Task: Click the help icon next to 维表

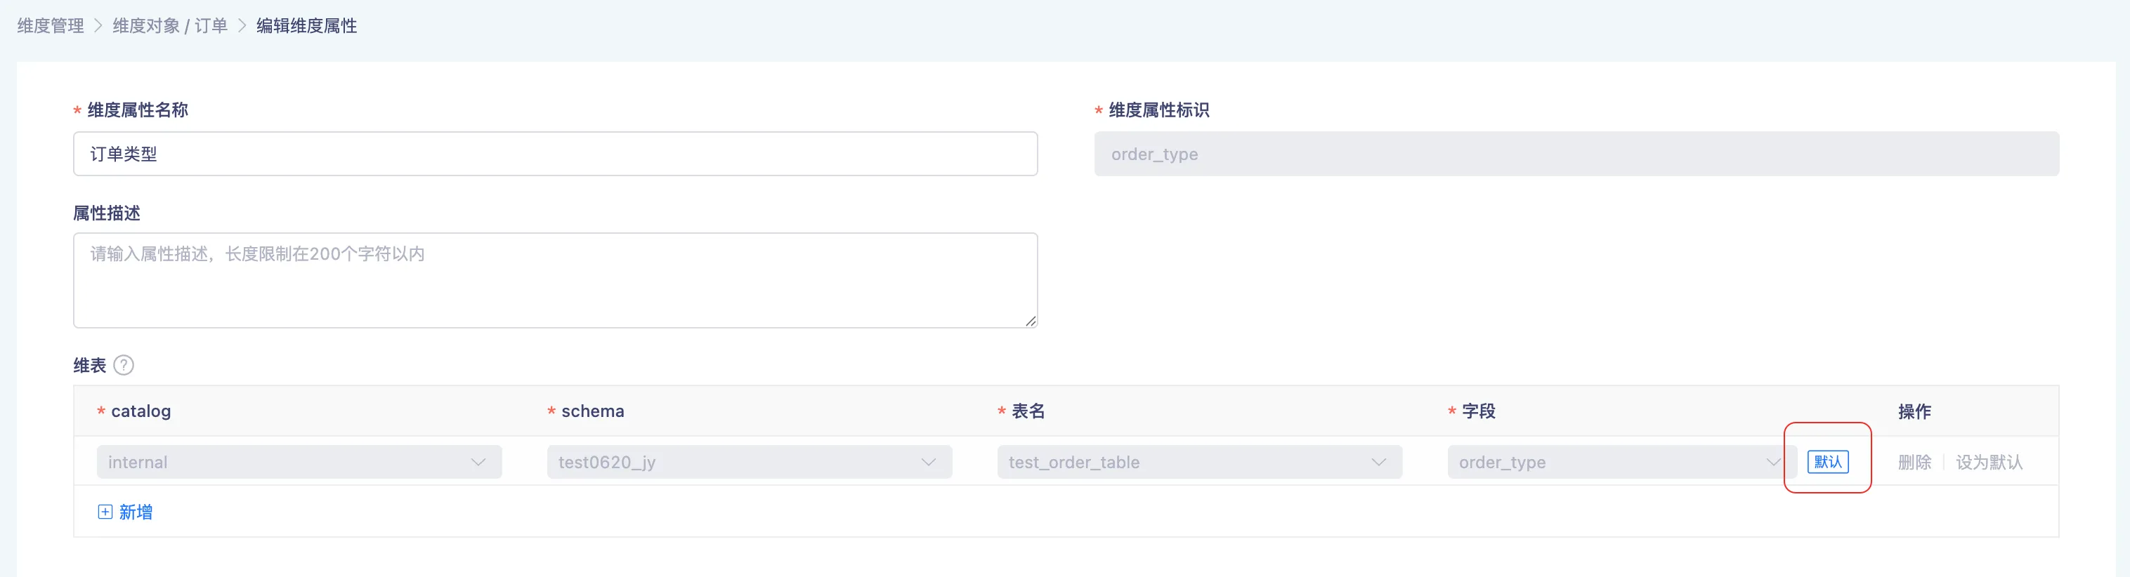Action: point(123,366)
